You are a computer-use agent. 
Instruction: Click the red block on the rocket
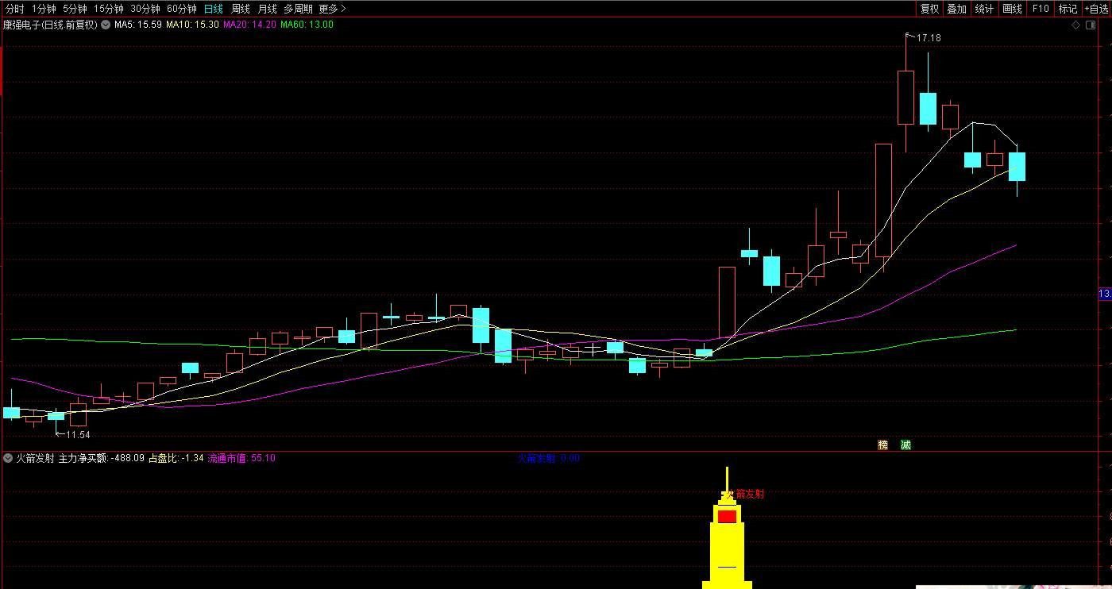point(727,517)
